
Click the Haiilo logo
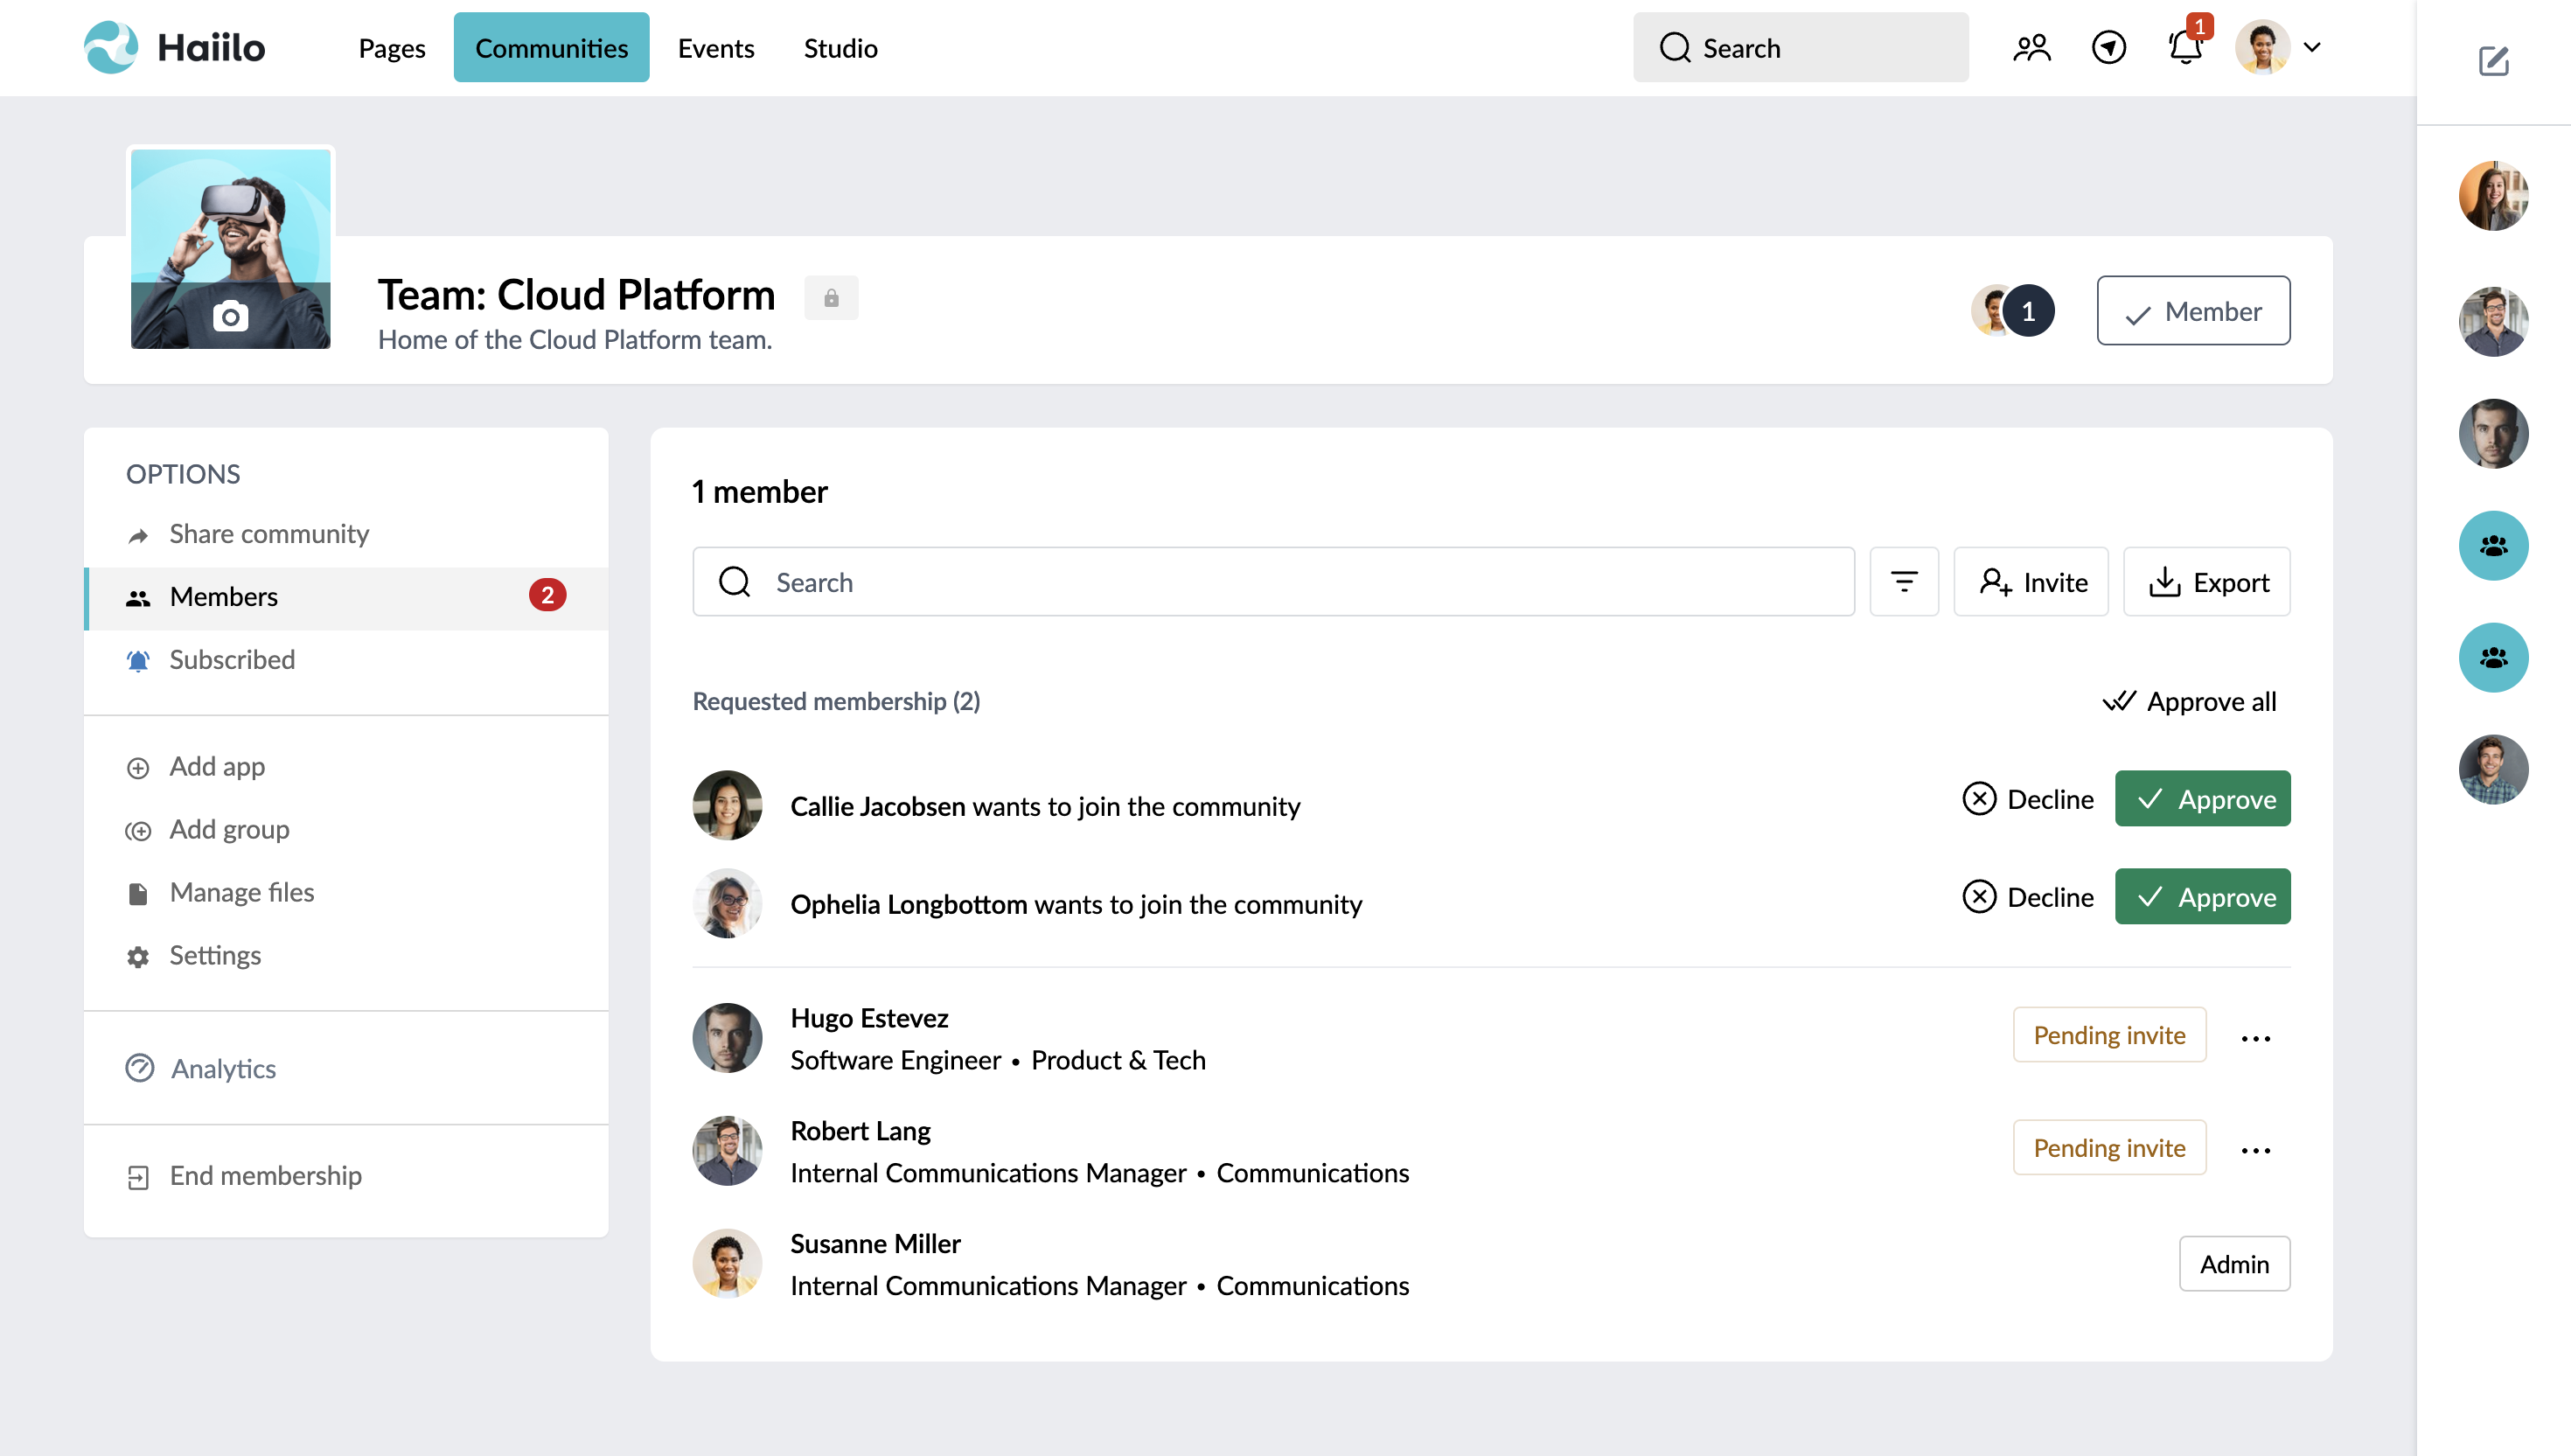[173, 46]
